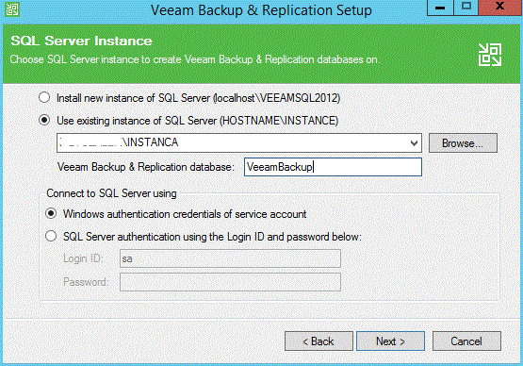Close the Veeam setup window
Image resolution: width=523 pixels, height=366 pixels.
[x=499, y=8]
